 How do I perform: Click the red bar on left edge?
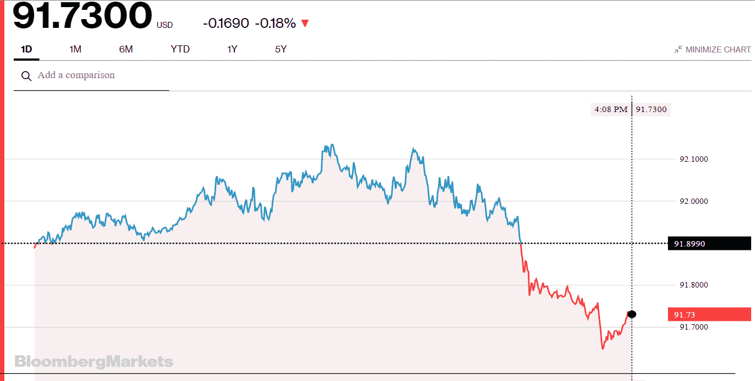coord(3,191)
